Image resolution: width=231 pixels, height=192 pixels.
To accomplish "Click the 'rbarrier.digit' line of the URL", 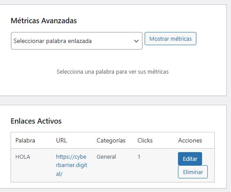I will click(71, 165).
